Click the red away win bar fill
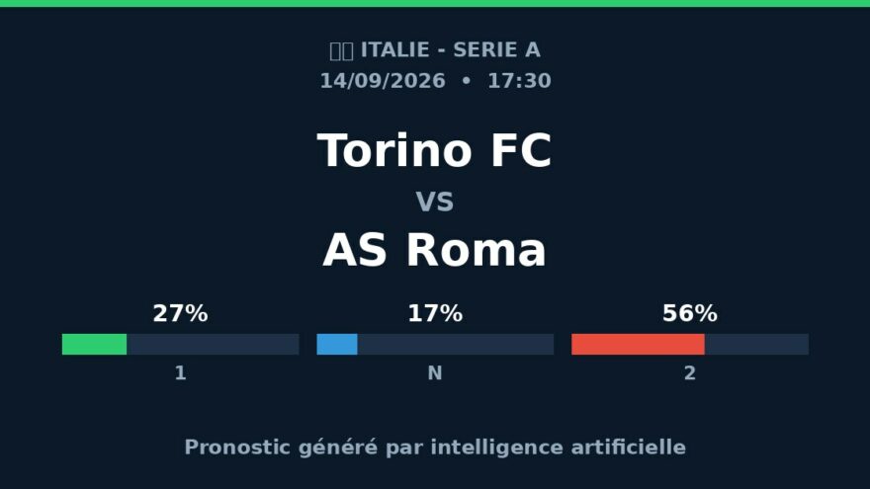Image resolution: width=870 pixels, height=489 pixels. (x=638, y=345)
